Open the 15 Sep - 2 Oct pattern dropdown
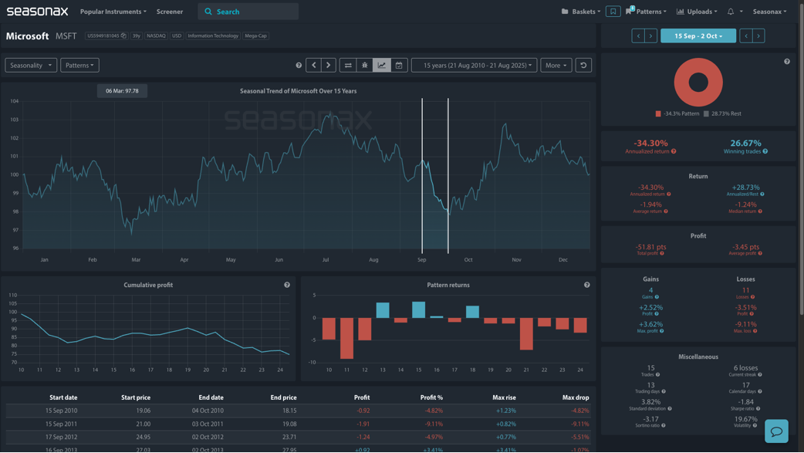 698,36
